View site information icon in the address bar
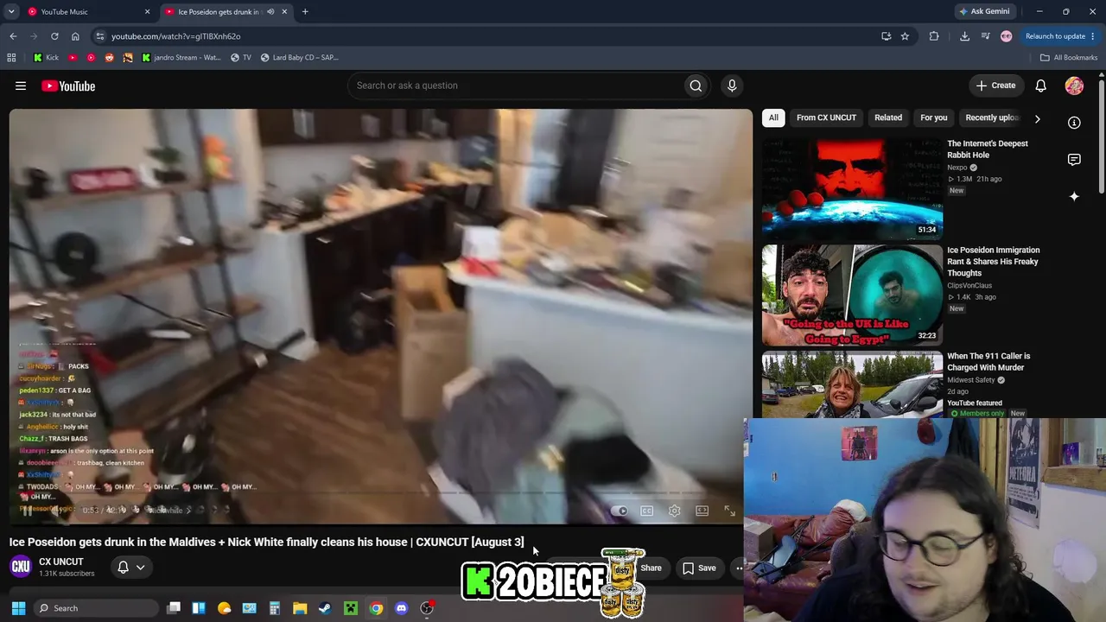The image size is (1106, 622). [100, 36]
